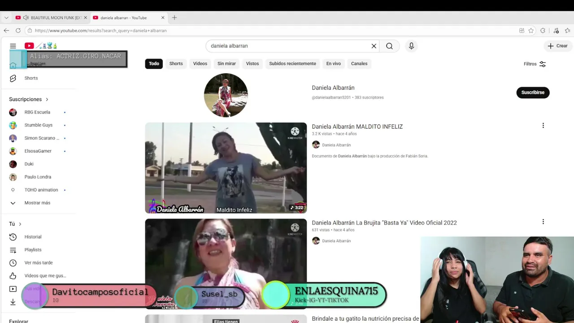Click RBG Escuela channel avatar
574x323 pixels.
pos(13,112)
